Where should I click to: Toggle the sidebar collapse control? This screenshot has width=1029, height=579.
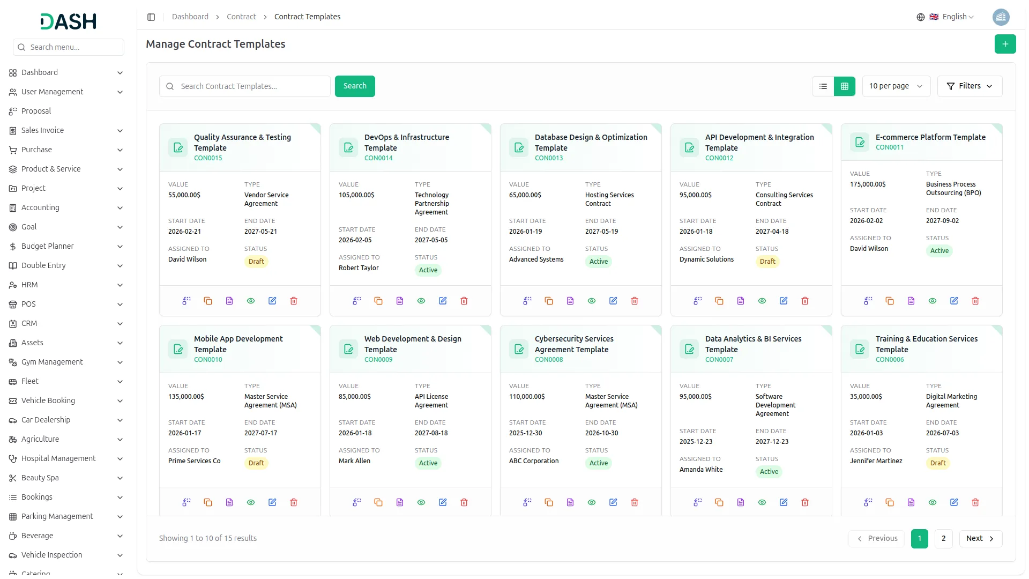tap(151, 17)
